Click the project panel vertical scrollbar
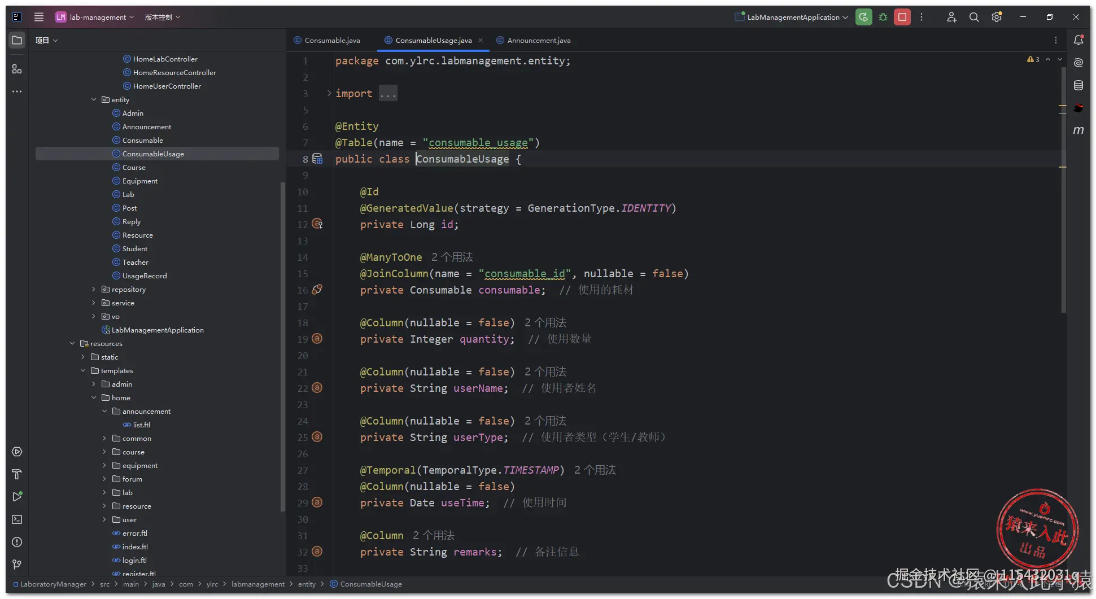1096x599 pixels. pyautogui.click(x=282, y=347)
